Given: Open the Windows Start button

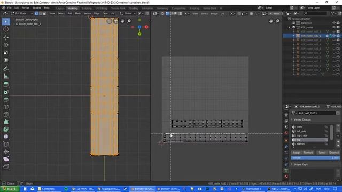Looking at the screenshot, I should click(x=9, y=189).
